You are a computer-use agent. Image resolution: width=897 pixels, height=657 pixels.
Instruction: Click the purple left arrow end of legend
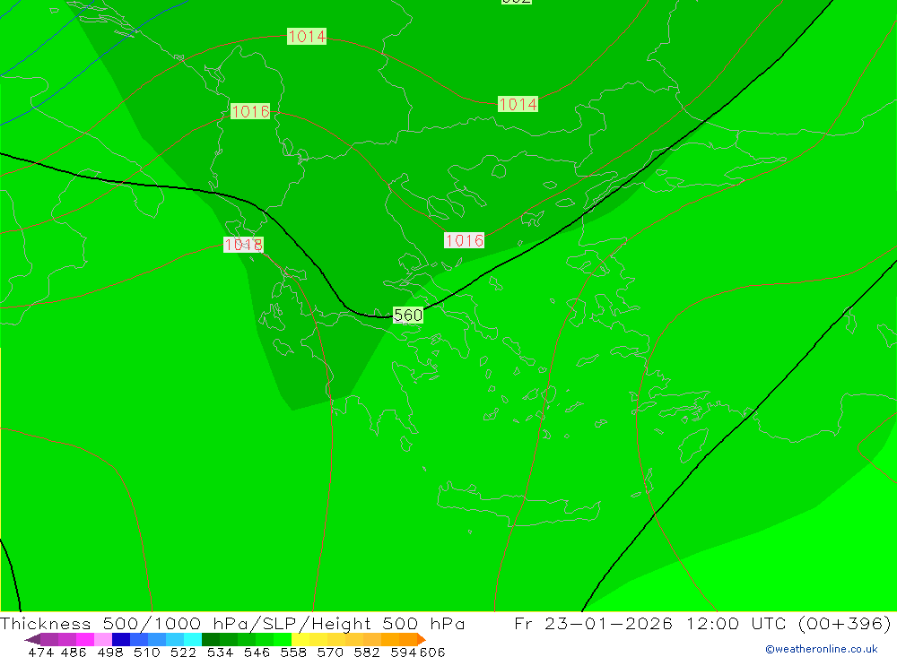(32, 639)
